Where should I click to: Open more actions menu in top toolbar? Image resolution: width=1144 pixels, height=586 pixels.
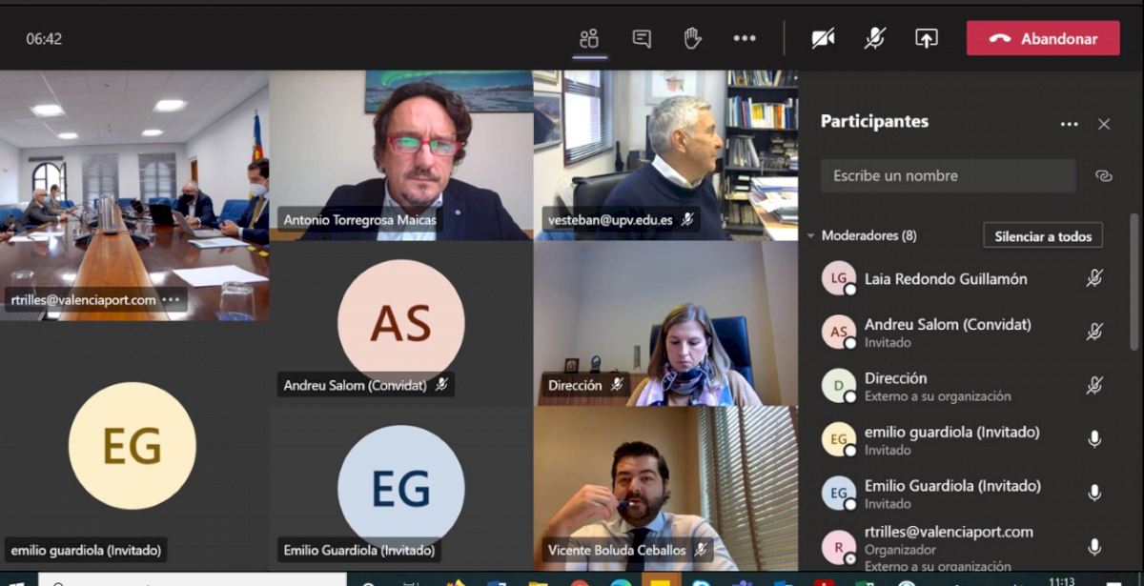pos(745,39)
